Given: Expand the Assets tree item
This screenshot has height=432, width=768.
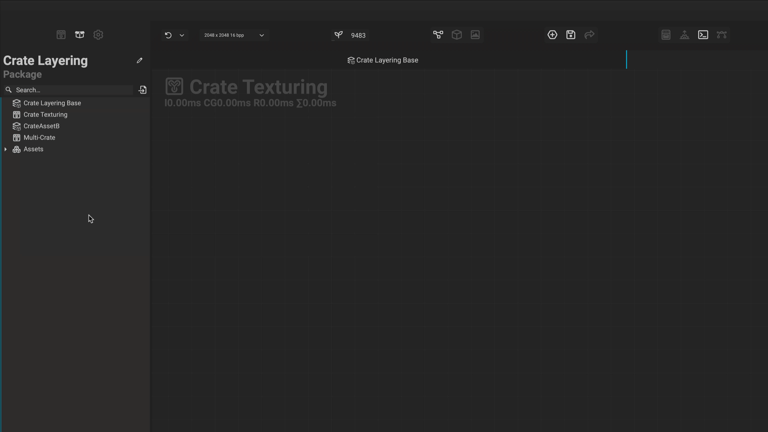Looking at the screenshot, I should (5, 149).
